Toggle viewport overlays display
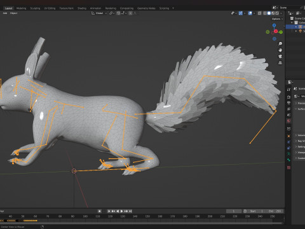The width and height of the screenshot is (305, 229). (250, 13)
